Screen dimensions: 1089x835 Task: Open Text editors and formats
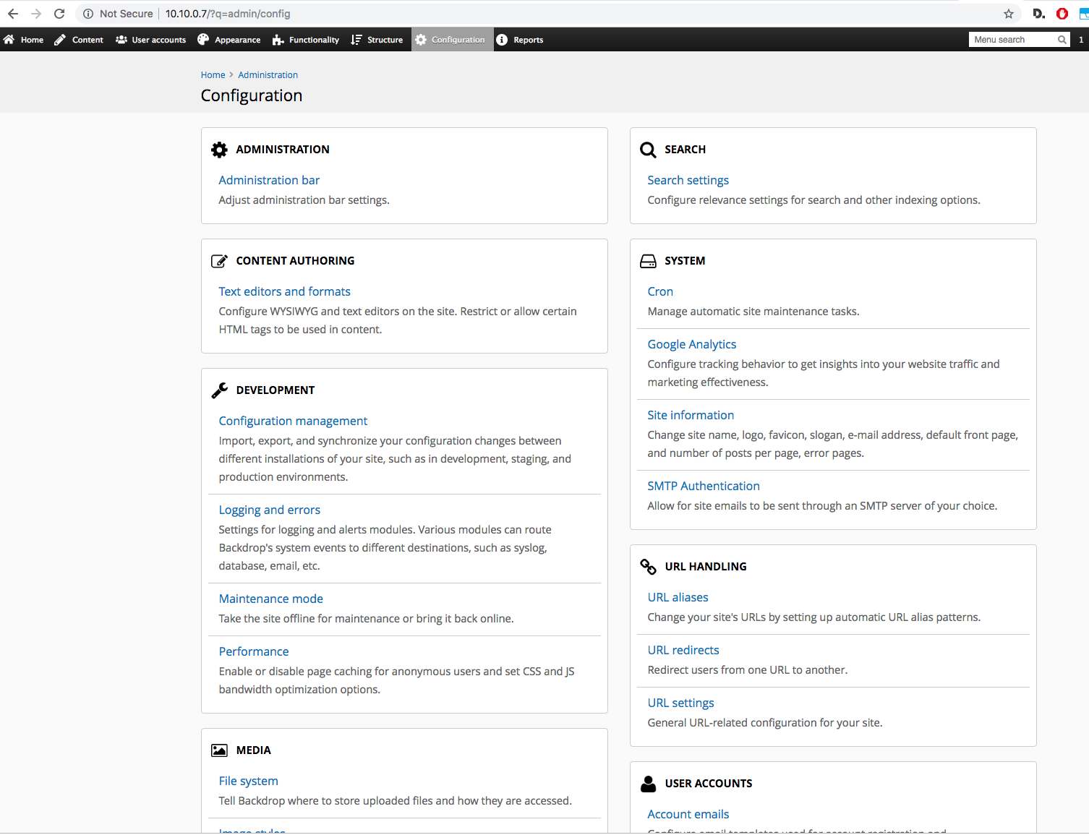tap(284, 291)
